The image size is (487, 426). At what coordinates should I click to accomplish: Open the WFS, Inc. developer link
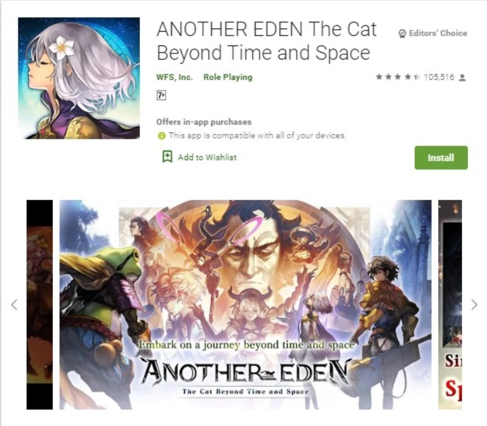(175, 77)
